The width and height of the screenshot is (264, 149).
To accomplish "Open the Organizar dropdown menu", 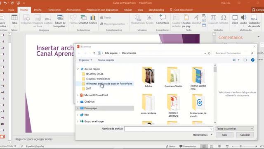I will tap(85, 60).
